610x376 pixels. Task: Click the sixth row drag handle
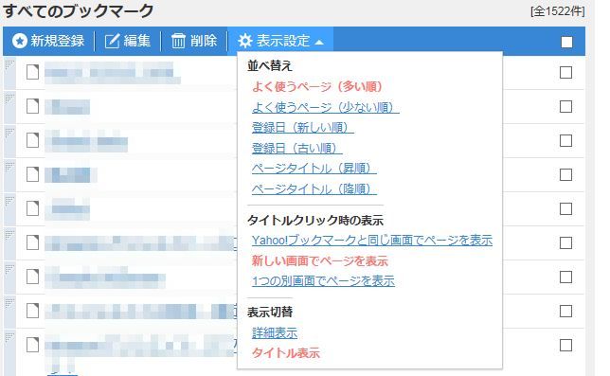point(9,243)
